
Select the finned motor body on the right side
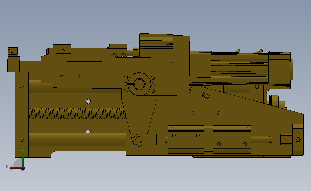[240, 68]
